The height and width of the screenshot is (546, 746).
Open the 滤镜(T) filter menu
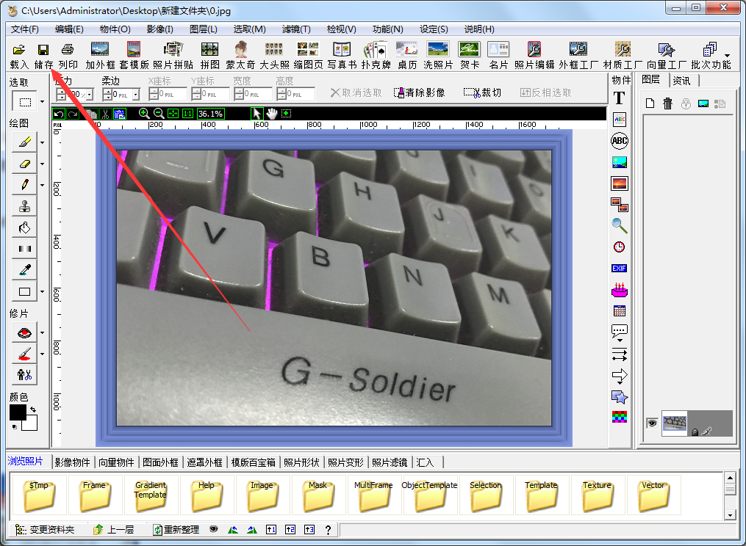[296, 29]
